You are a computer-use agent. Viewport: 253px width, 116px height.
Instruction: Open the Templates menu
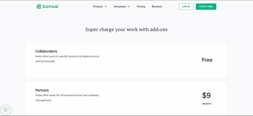(120, 7)
